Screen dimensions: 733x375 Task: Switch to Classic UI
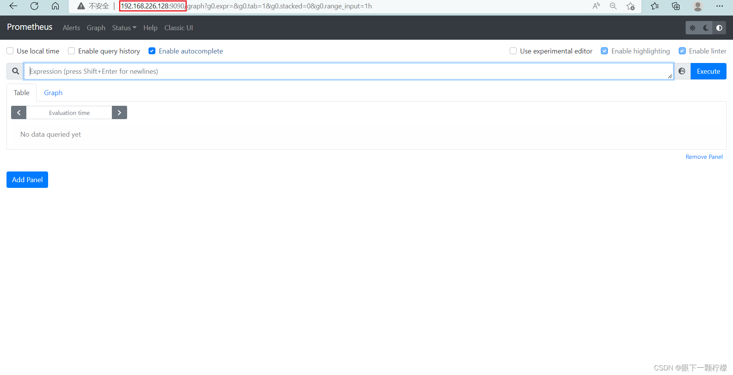point(179,28)
